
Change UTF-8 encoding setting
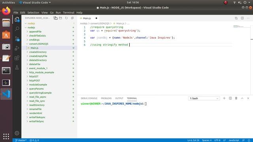(217, 140)
